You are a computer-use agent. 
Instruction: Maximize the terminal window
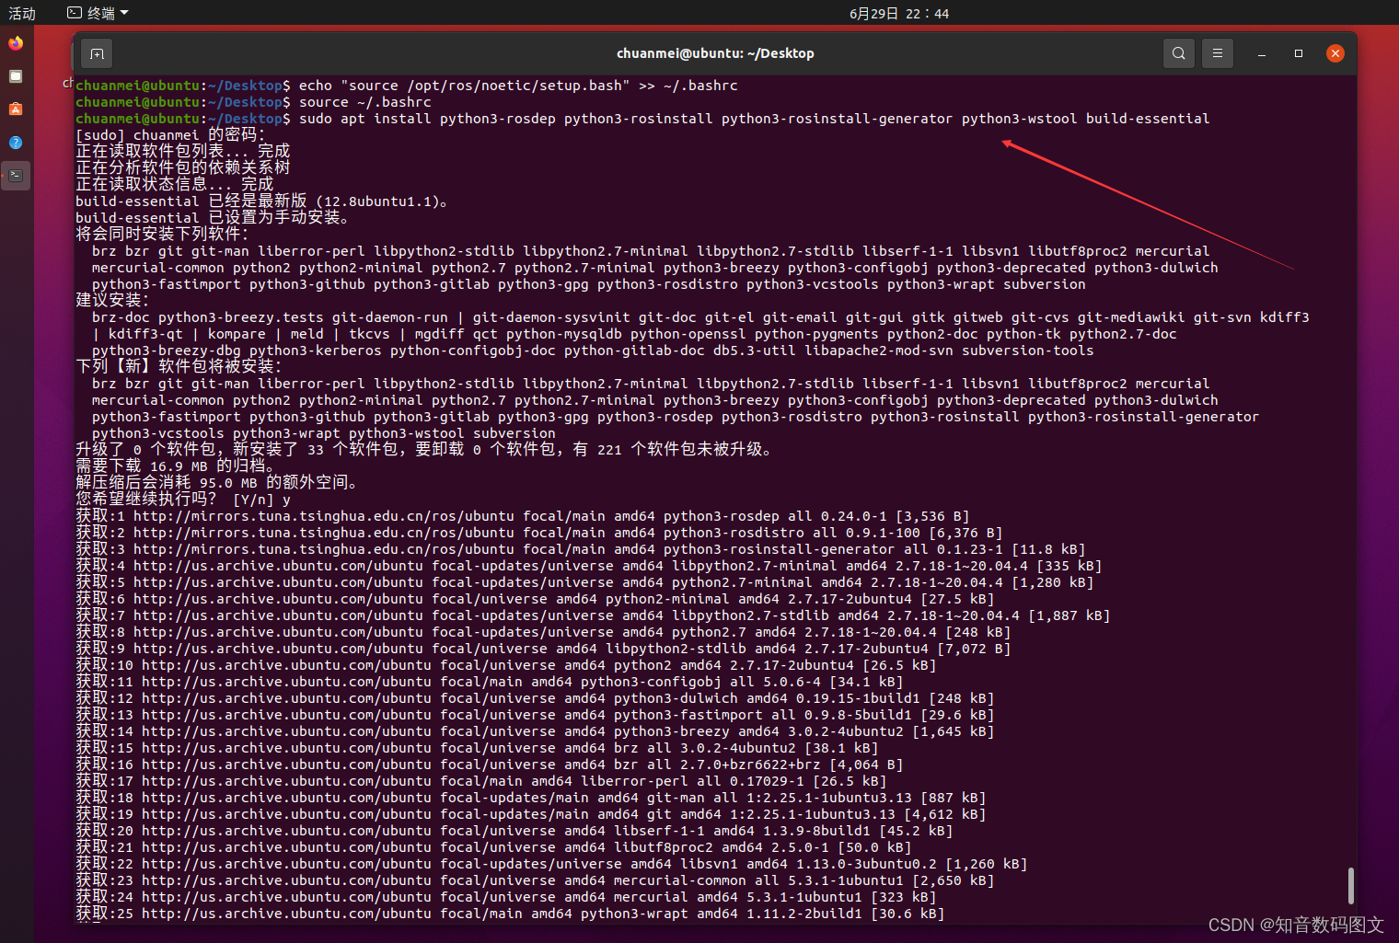point(1299,53)
